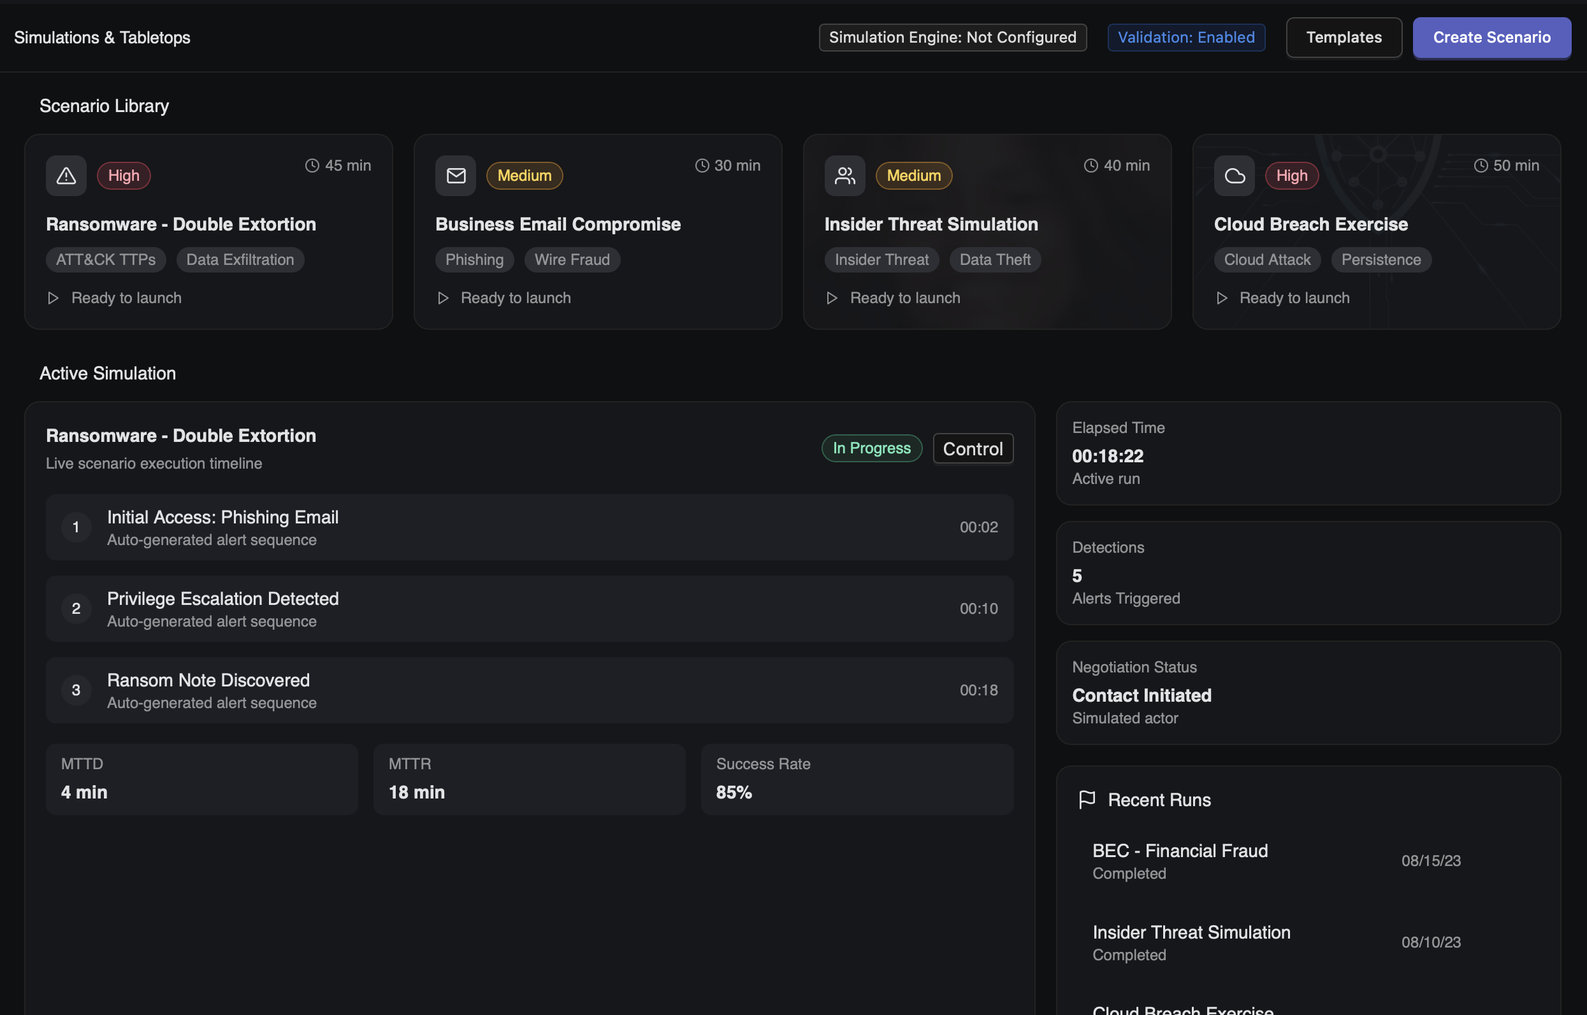Click the Cloud Breach cloud icon
This screenshot has width=1587, height=1015.
point(1234,175)
